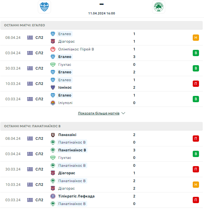Open Олімпіакос Пірей В team logo
The height and width of the screenshot is (210, 204).
click(53, 49)
